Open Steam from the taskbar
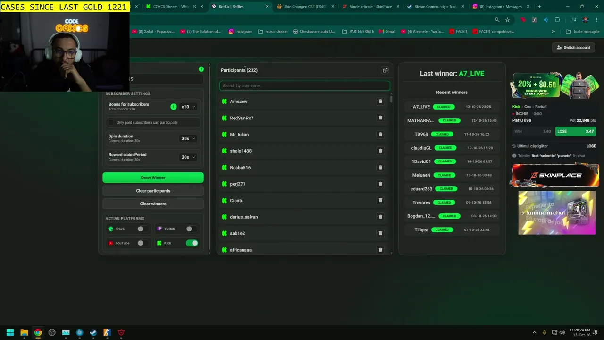Screen dimensions: 604x340 point(93,332)
